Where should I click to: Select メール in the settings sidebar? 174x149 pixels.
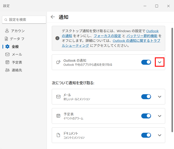tap(24, 54)
